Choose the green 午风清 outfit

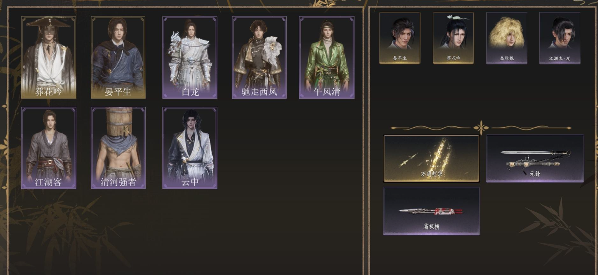[327, 57]
